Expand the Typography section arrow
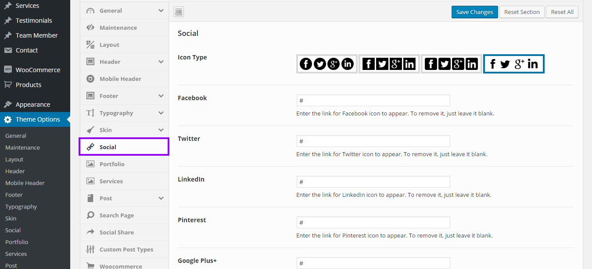Viewport: 592px width, 269px height. [161, 113]
